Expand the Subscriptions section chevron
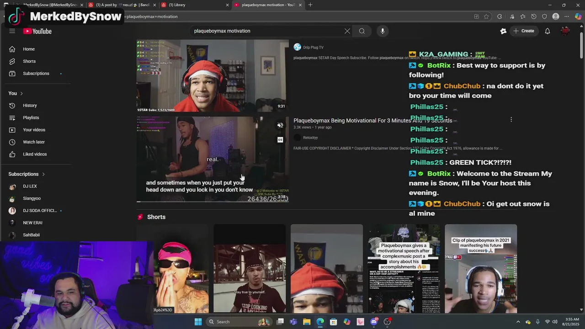Image resolution: width=585 pixels, height=329 pixels. 43,174
